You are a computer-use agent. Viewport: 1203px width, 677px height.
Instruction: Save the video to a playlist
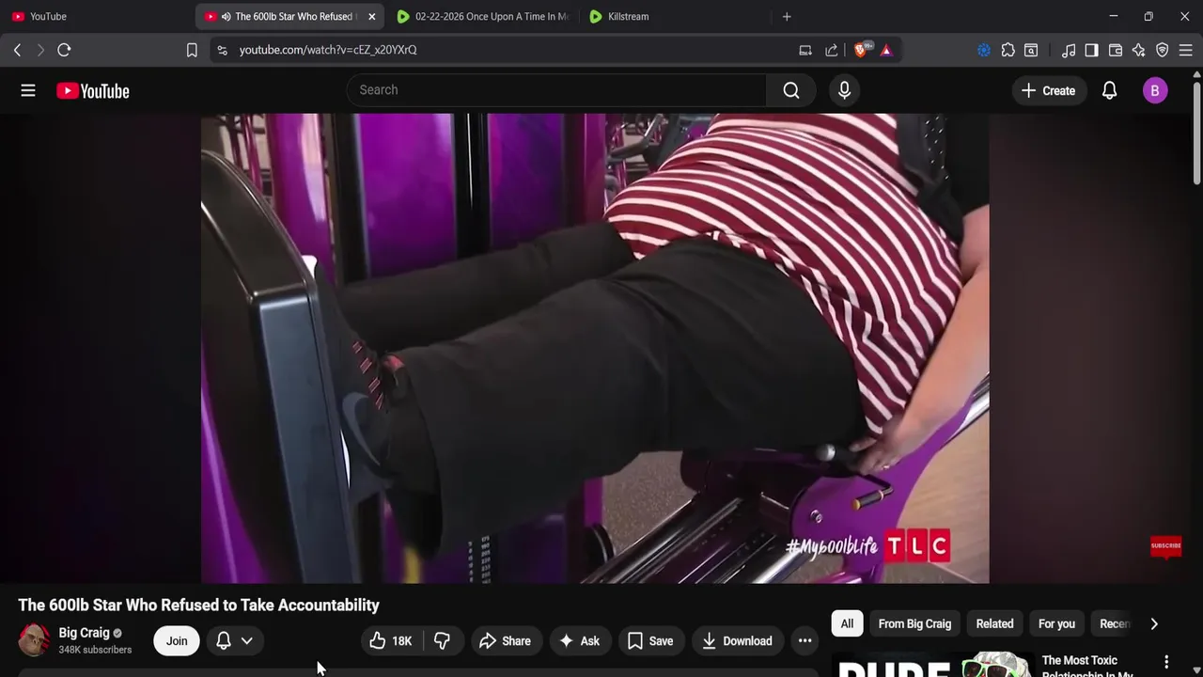click(650, 640)
